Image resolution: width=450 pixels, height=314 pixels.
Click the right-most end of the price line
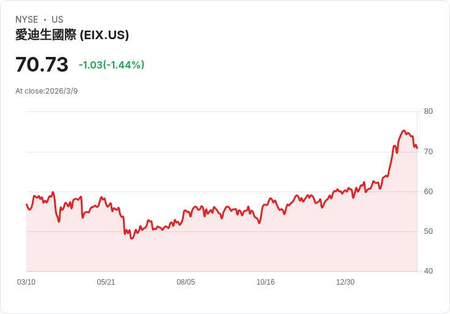[x=417, y=148]
